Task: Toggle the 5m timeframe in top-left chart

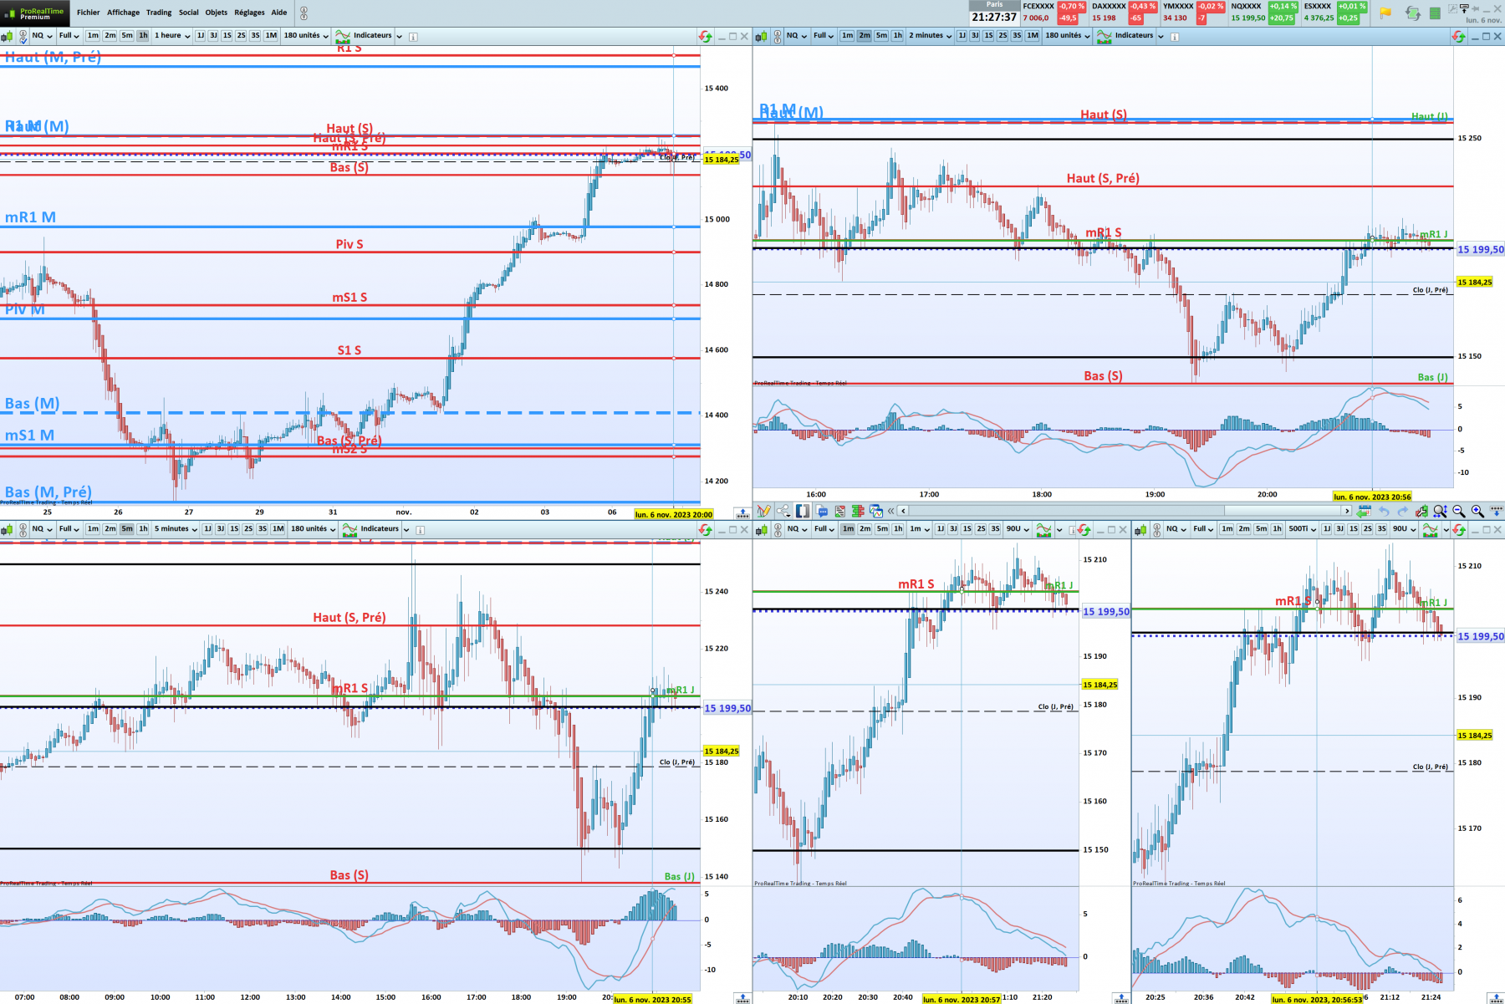Action: point(127,36)
